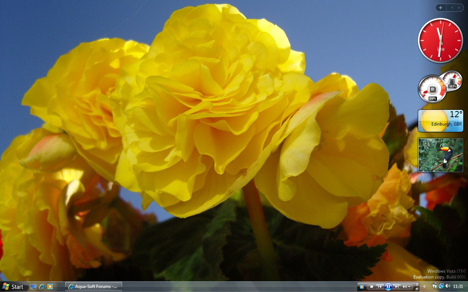Image resolution: width=468 pixels, height=292 pixels.
Task: Switch to the Aqua-Soft Forums taskbar window
Action: coord(94,287)
